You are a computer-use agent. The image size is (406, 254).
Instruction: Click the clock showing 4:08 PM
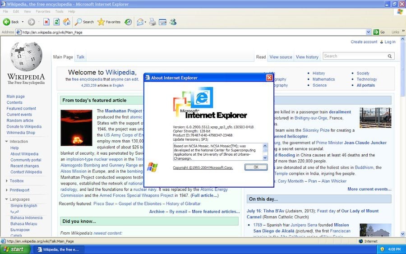tap(394, 249)
